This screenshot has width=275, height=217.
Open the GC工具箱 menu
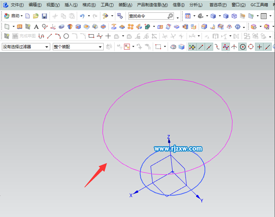click(x=259, y=5)
